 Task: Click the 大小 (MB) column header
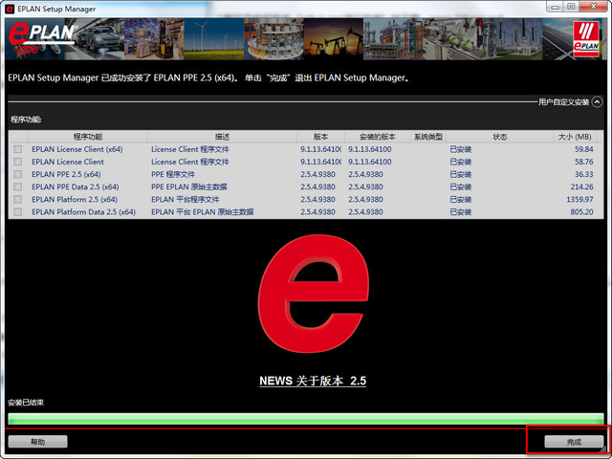575,137
